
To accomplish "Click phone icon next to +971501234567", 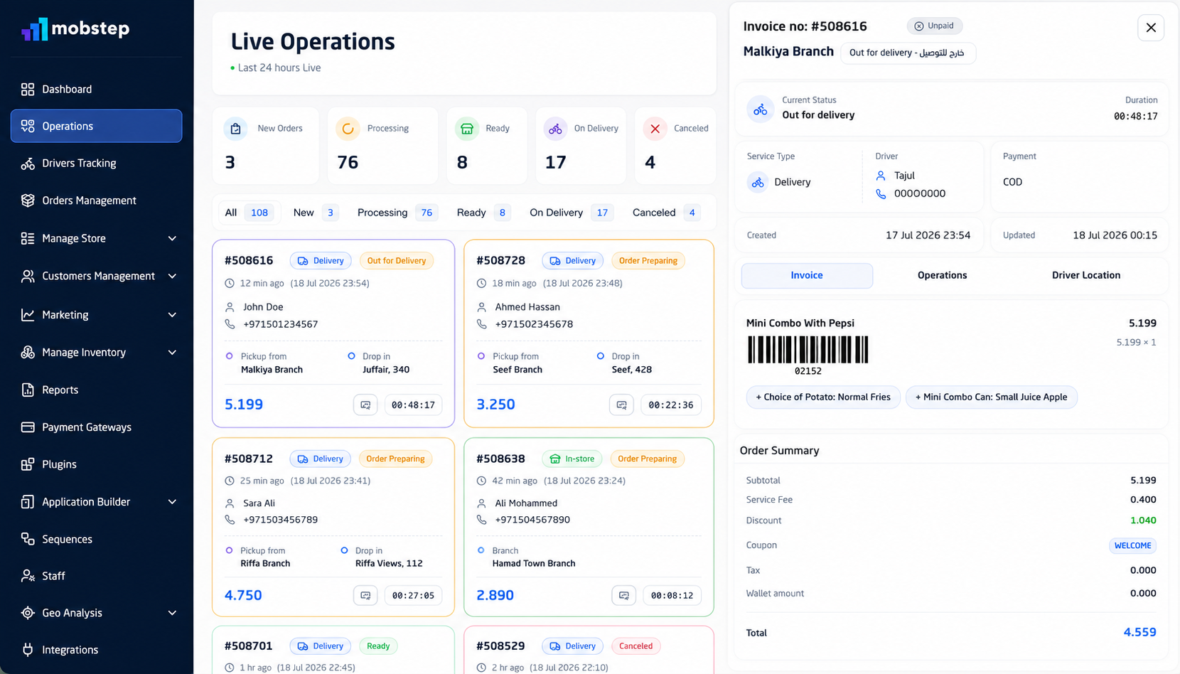I will (230, 324).
